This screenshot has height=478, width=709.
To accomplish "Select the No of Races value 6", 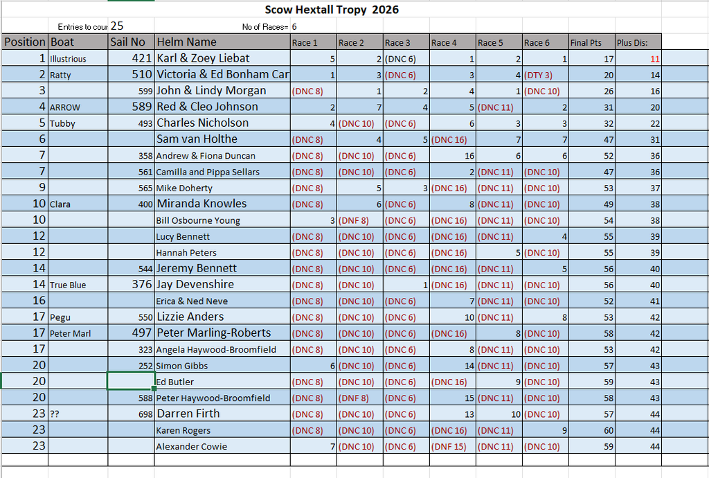I will pos(294,27).
